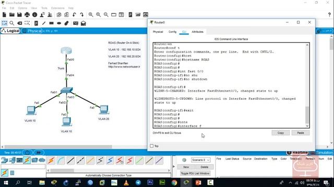
Task: Select the Draw Rectangle tool
Action: pos(51,23)
